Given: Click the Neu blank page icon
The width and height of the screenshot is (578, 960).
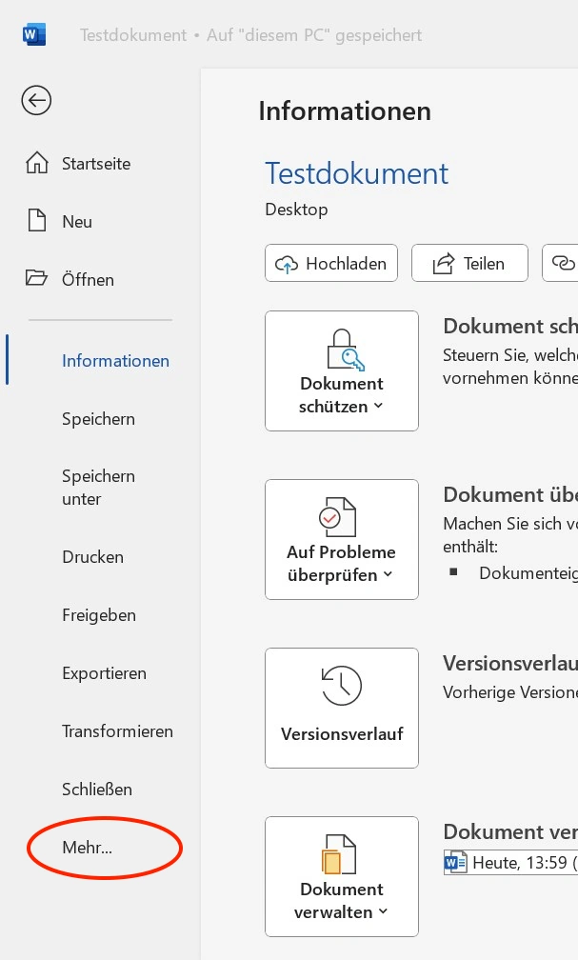Looking at the screenshot, I should click(36, 221).
